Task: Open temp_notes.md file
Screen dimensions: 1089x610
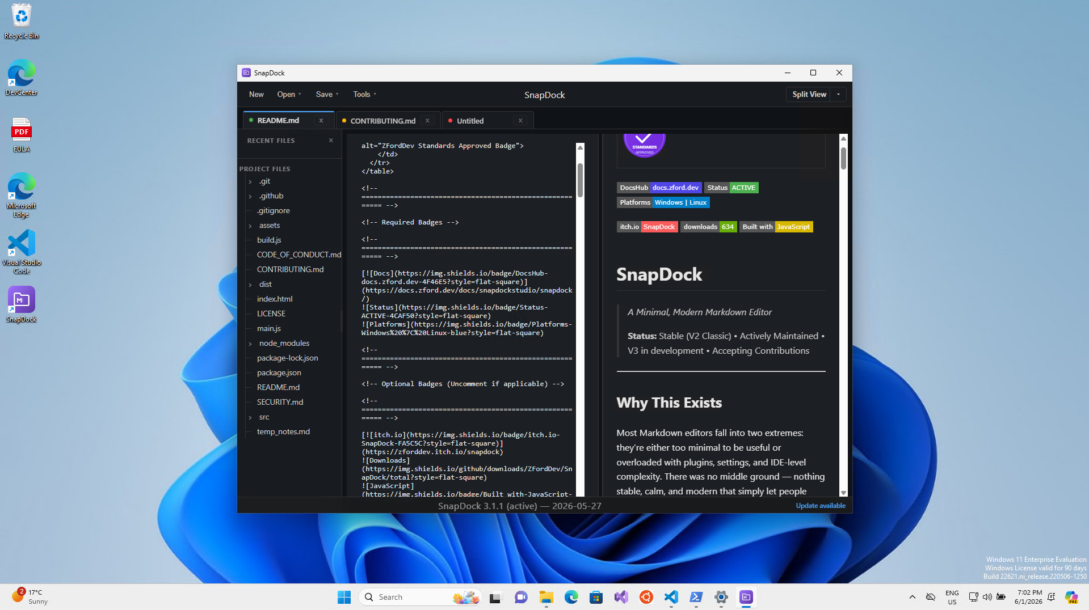Action: coord(283,431)
